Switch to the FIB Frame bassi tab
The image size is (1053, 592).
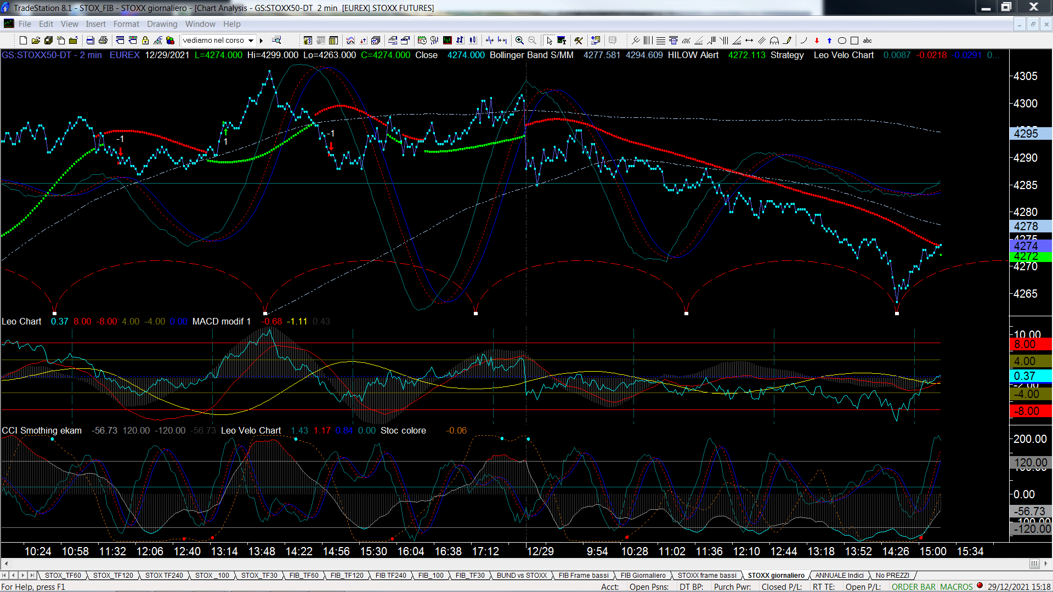(x=584, y=575)
